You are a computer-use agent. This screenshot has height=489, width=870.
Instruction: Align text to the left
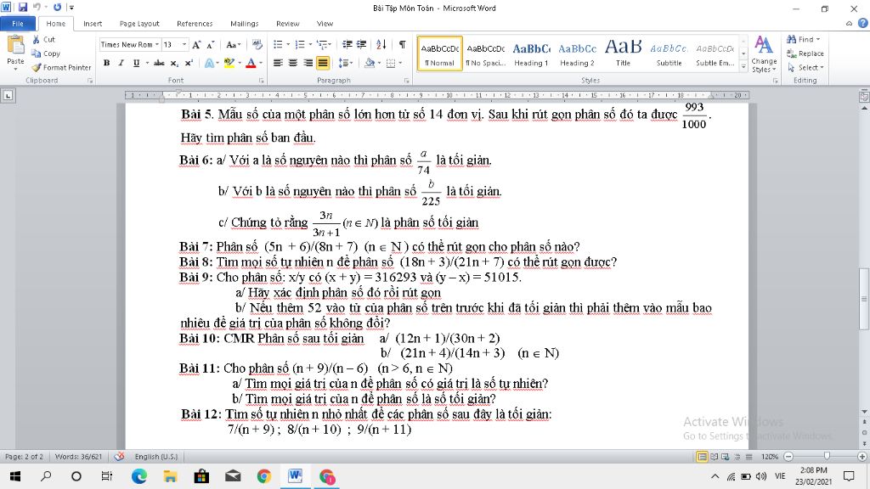pyautogui.click(x=278, y=63)
